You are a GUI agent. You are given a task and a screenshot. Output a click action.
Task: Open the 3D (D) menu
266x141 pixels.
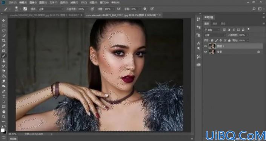tap(84, 3)
